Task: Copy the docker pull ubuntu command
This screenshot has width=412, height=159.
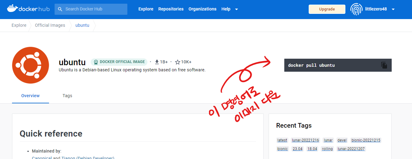Action: point(384,65)
